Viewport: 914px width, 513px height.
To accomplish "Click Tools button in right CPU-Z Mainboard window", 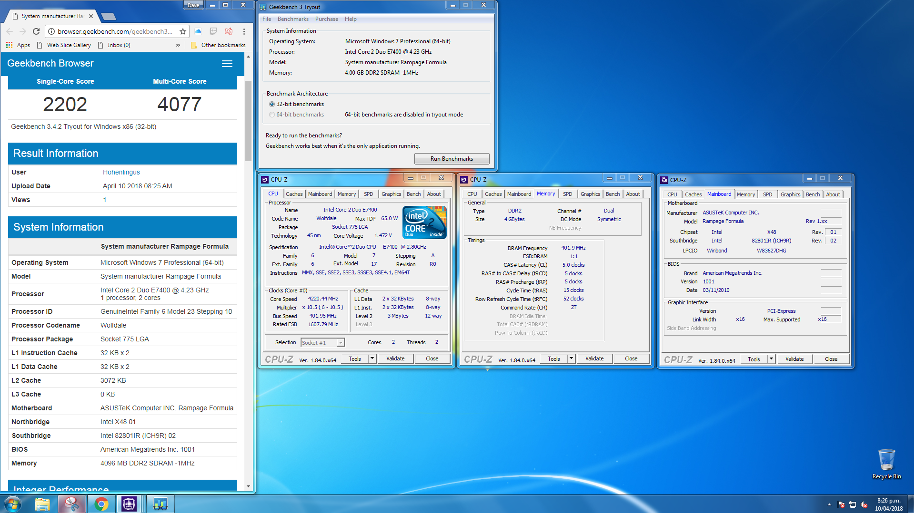I will point(754,359).
